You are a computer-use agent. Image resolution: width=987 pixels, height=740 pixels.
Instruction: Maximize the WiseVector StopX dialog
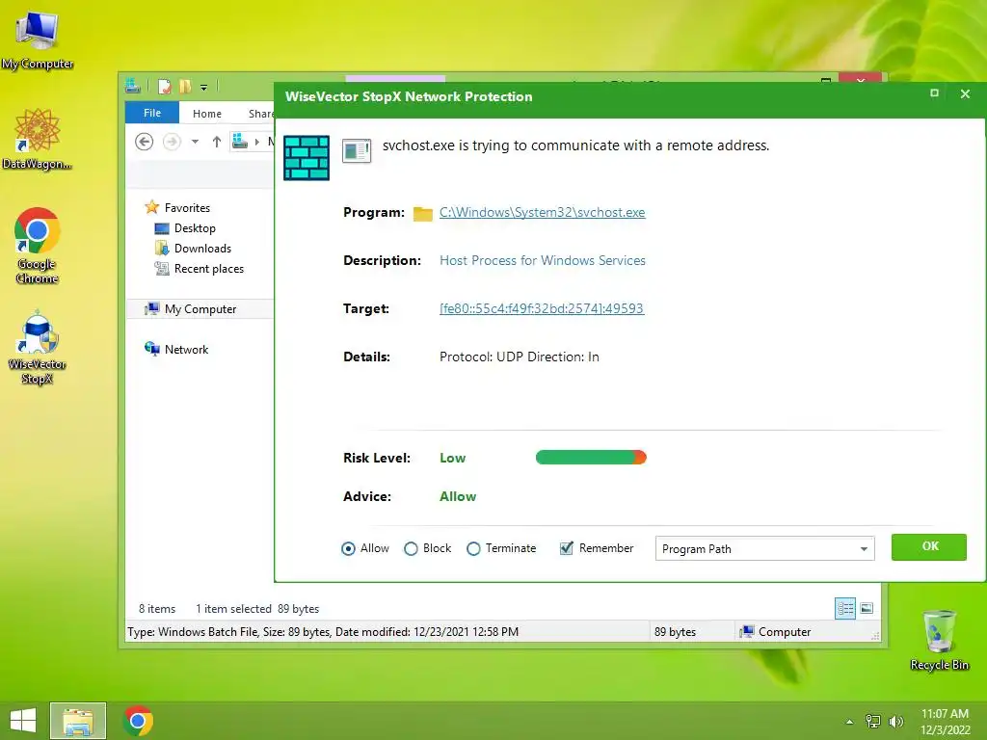pos(934,93)
